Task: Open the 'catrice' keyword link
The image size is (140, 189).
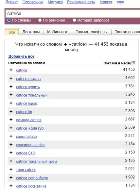Action: click(22, 71)
